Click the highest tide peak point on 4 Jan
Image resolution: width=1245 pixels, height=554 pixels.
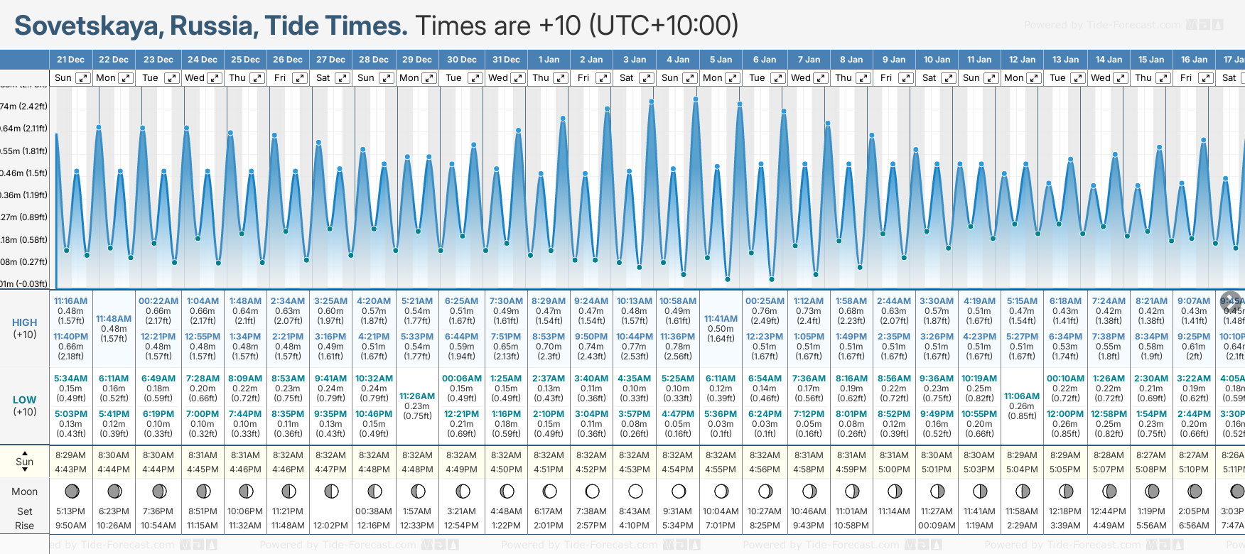[x=695, y=99]
